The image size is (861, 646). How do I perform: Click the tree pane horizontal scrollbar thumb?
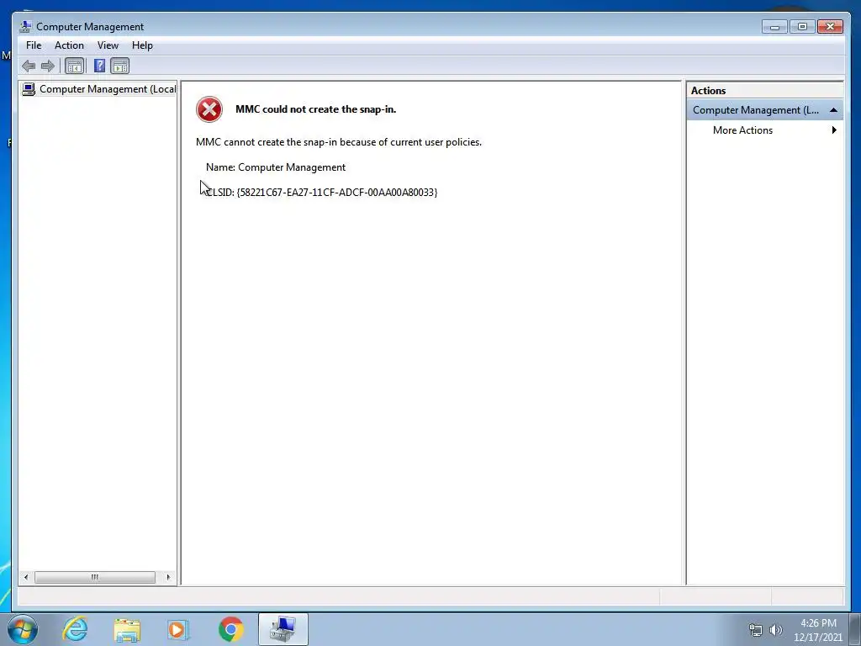95,577
